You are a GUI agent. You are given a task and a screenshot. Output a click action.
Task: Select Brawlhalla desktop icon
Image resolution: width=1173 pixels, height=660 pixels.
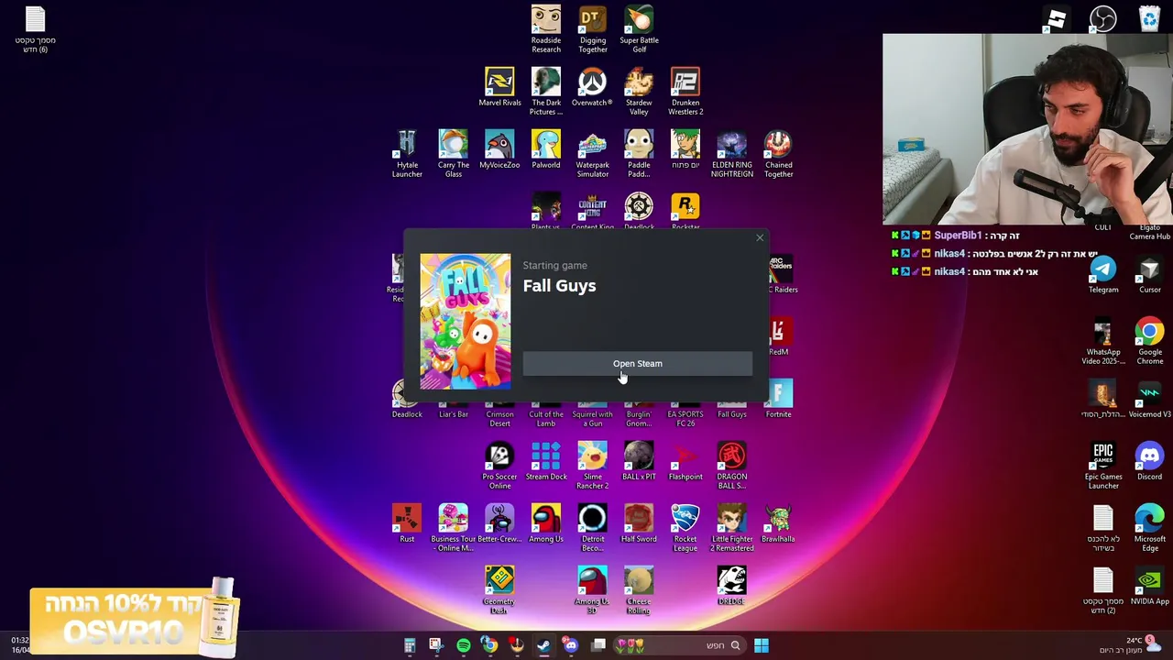[778, 523]
